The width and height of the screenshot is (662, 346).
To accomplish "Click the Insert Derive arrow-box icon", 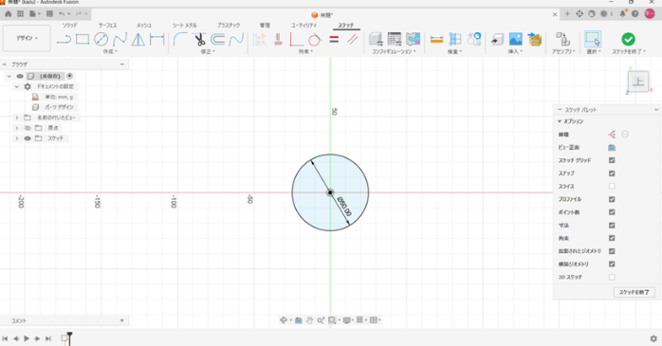I will (x=535, y=39).
